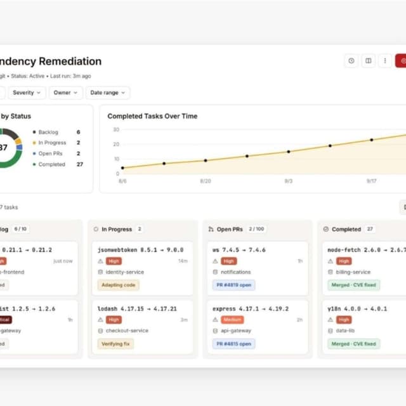
Task: Click Merged CVE fixed badge on y18n card
Action: 354,344
